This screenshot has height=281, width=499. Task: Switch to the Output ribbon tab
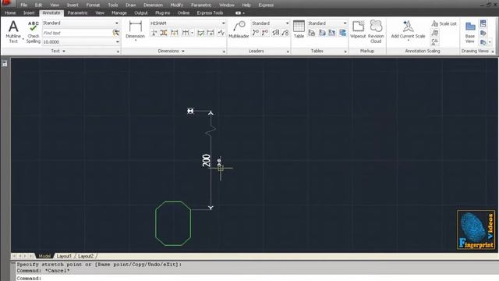coord(141,12)
